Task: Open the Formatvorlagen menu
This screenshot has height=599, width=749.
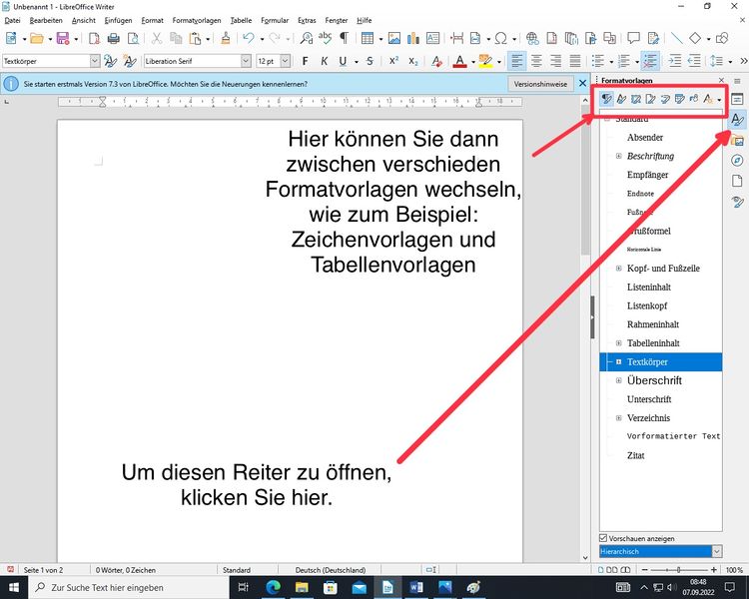Action: (x=197, y=20)
